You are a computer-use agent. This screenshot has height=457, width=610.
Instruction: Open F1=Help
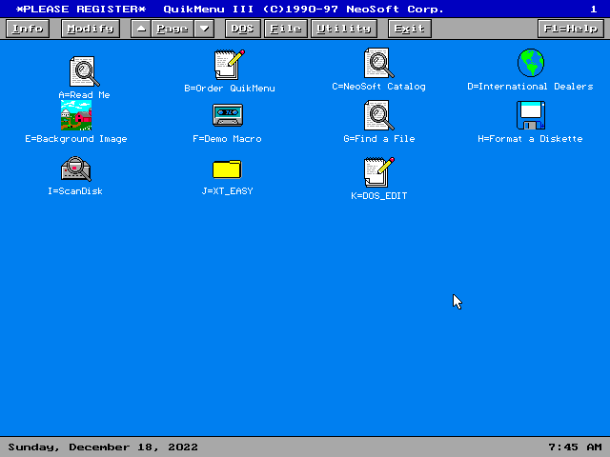pos(571,29)
